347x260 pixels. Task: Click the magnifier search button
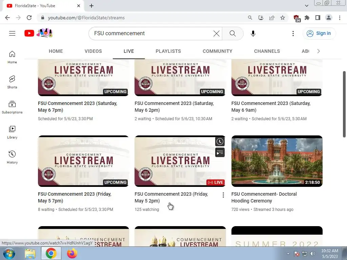point(232,34)
